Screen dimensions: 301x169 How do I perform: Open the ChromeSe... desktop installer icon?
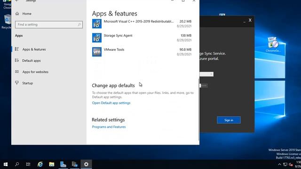(273, 45)
